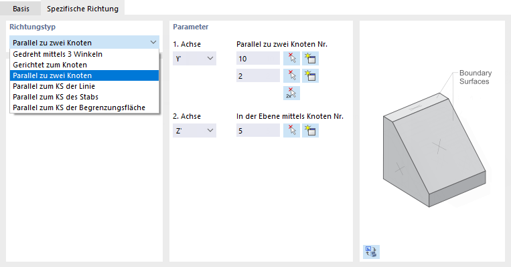This screenshot has height=267, width=511.
Task: Click the plane node field containing 5
Action: 258,130
